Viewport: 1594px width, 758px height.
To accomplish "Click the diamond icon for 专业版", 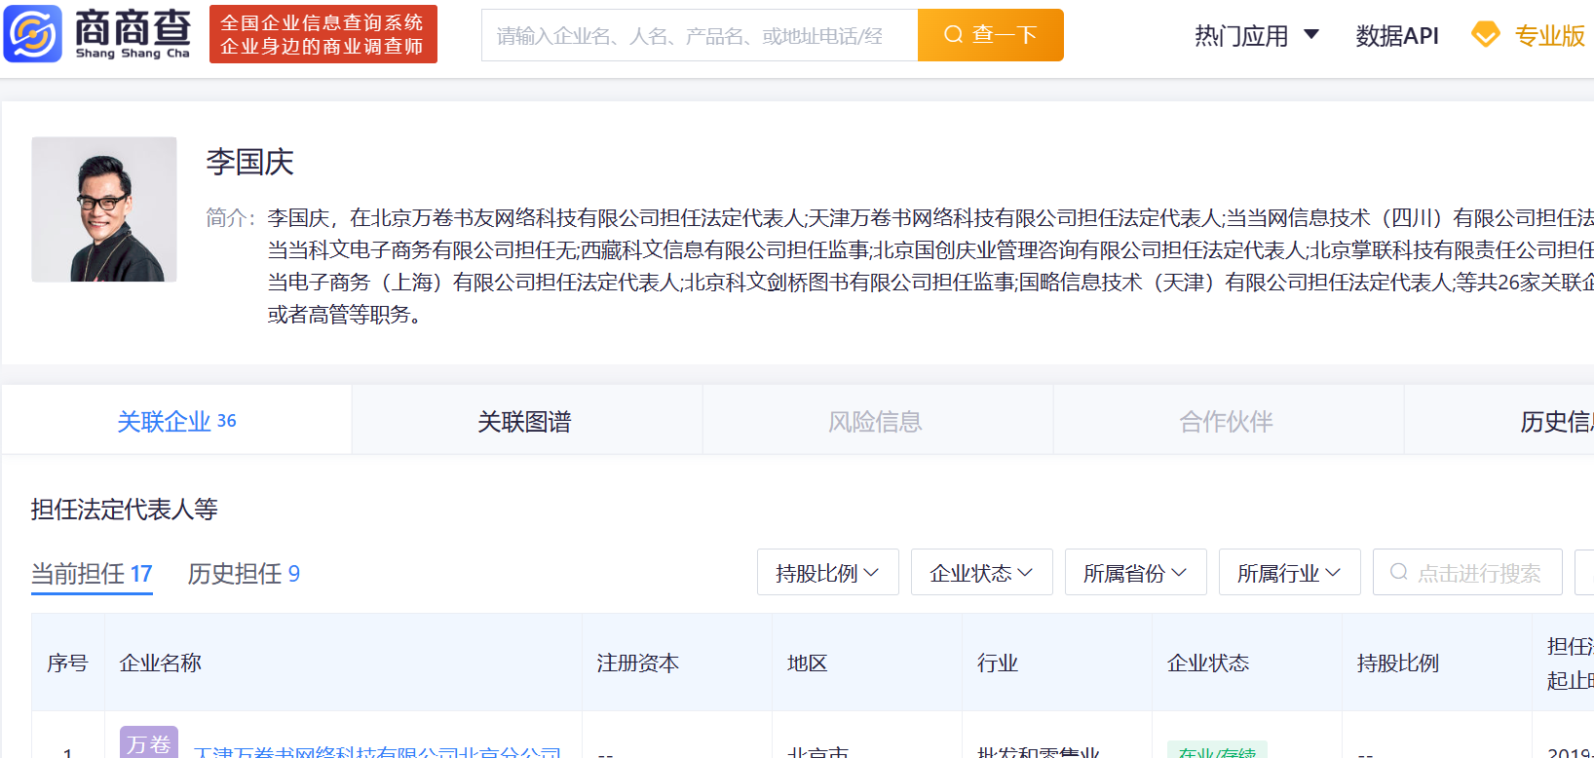I will click(x=1485, y=35).
